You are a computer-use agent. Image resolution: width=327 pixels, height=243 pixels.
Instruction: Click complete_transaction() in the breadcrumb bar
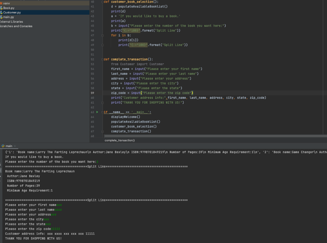pyautogui.click(x=119, y=140)
